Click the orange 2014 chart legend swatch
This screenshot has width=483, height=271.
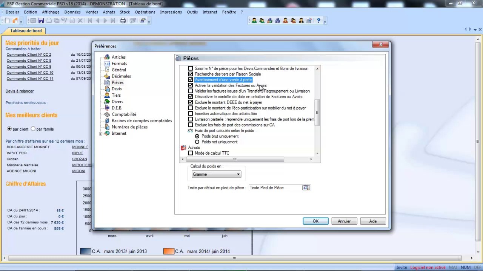pyautogui.click(x=169, y=251)
